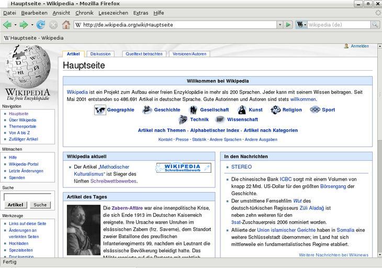
Task: Click the Artikel search button
Action: (15, 205)
